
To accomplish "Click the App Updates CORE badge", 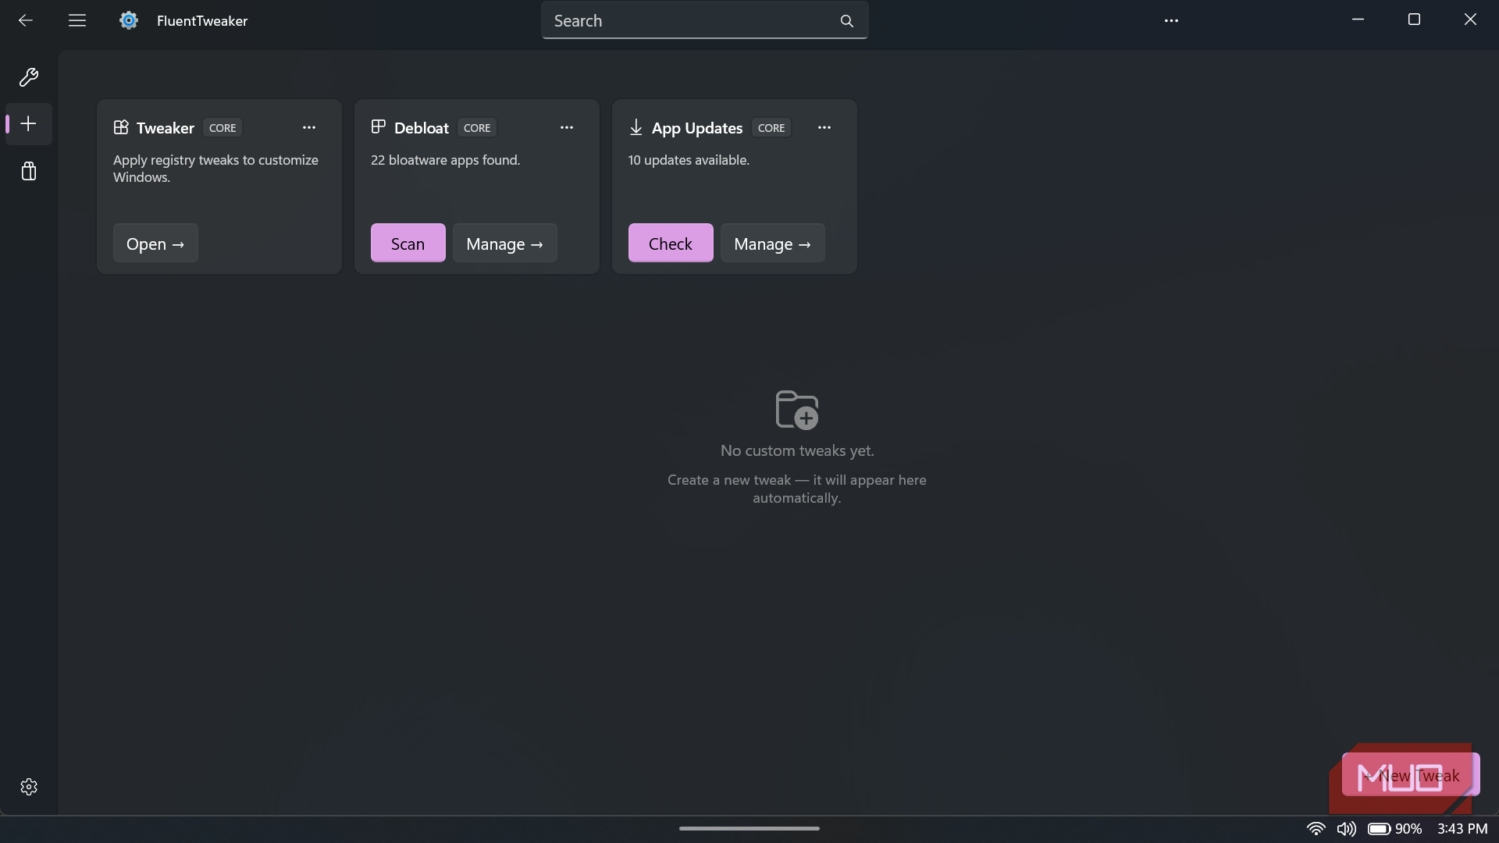I will click(771, 128).
